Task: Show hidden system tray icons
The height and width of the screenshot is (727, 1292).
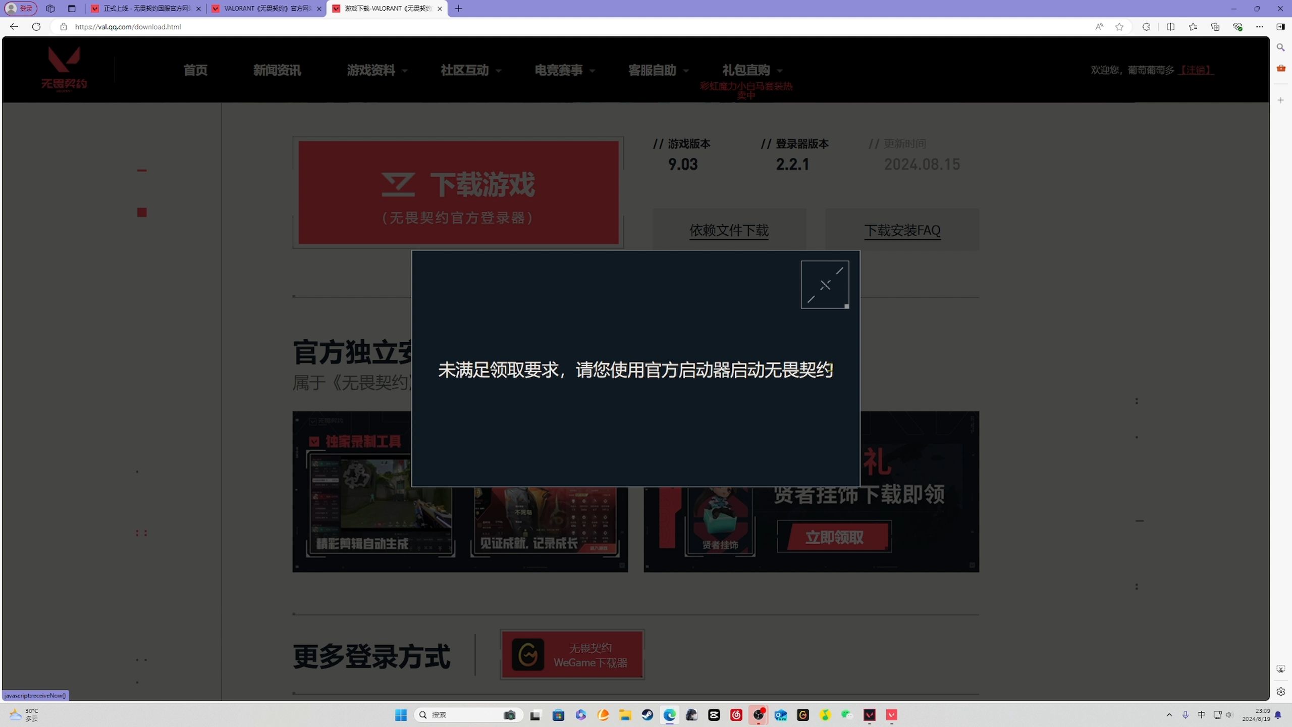Action: tap(1169, 715)
